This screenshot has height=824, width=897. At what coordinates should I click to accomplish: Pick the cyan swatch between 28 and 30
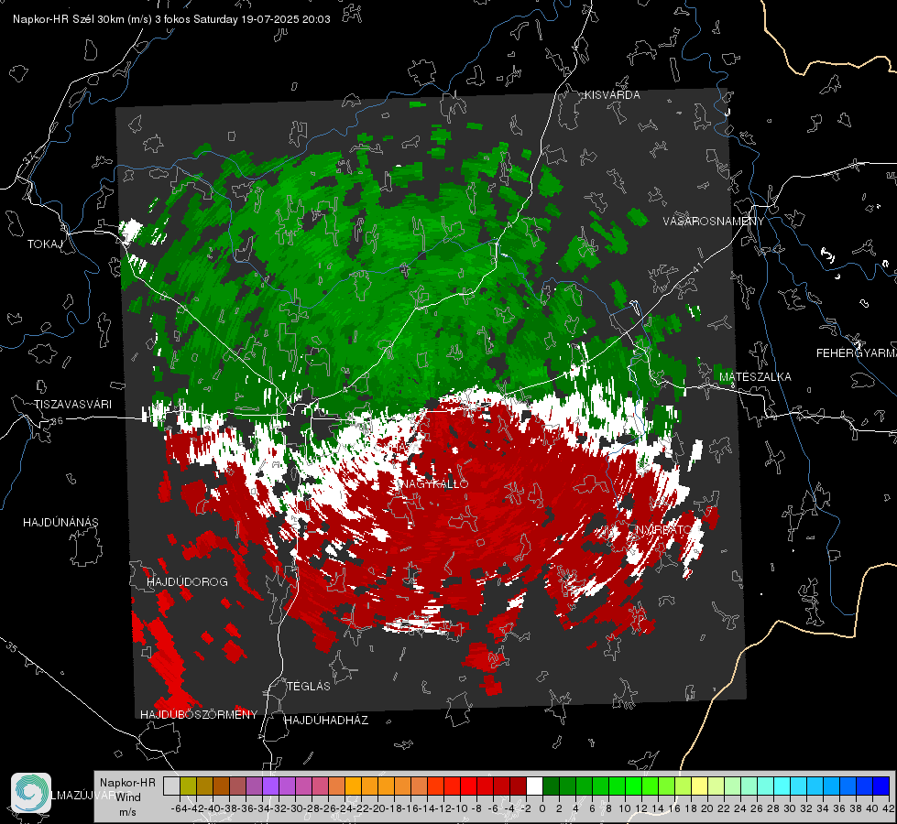pyautogui.click(x=782, y=786)
